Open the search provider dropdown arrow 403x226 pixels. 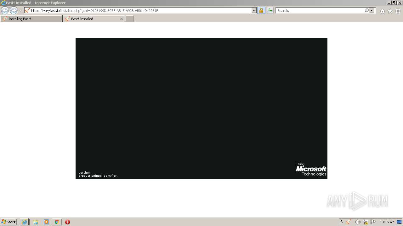(372, 10)
